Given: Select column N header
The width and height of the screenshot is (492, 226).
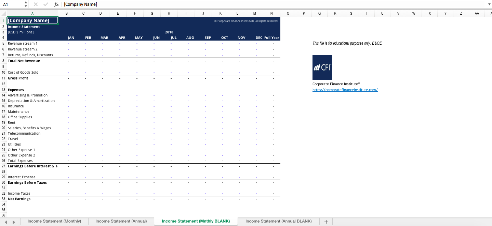Looking at the screenshot, I should [271, 13].
